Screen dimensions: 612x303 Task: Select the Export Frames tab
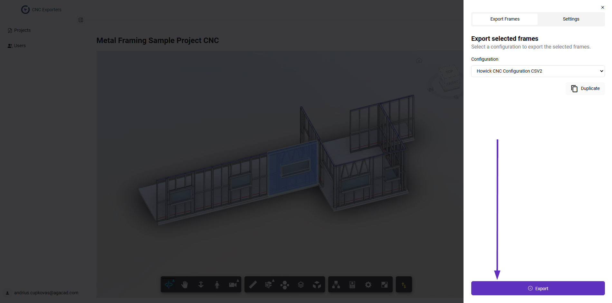[505, 19]
